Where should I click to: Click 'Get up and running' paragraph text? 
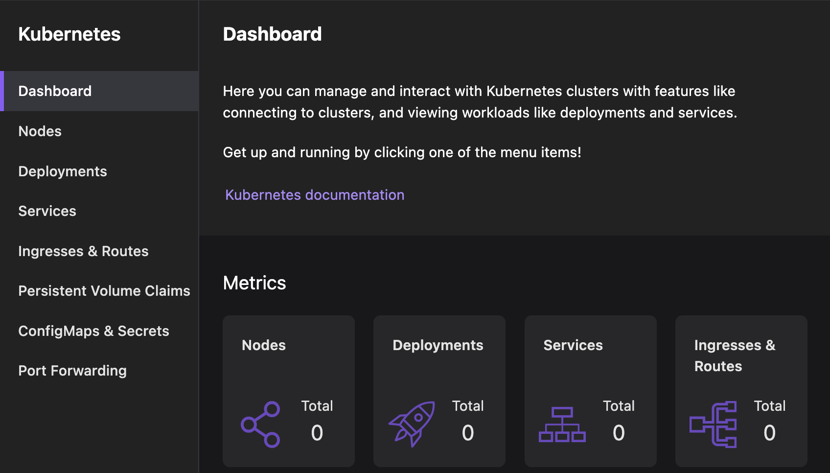point(402,152)
